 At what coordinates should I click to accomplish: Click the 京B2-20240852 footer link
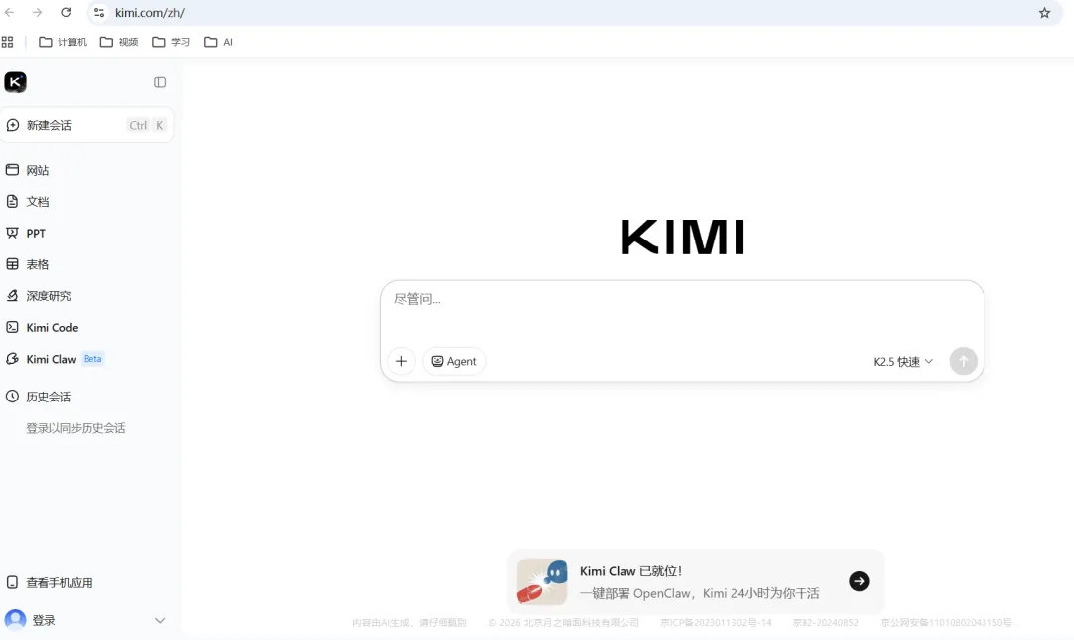[825, 623]
